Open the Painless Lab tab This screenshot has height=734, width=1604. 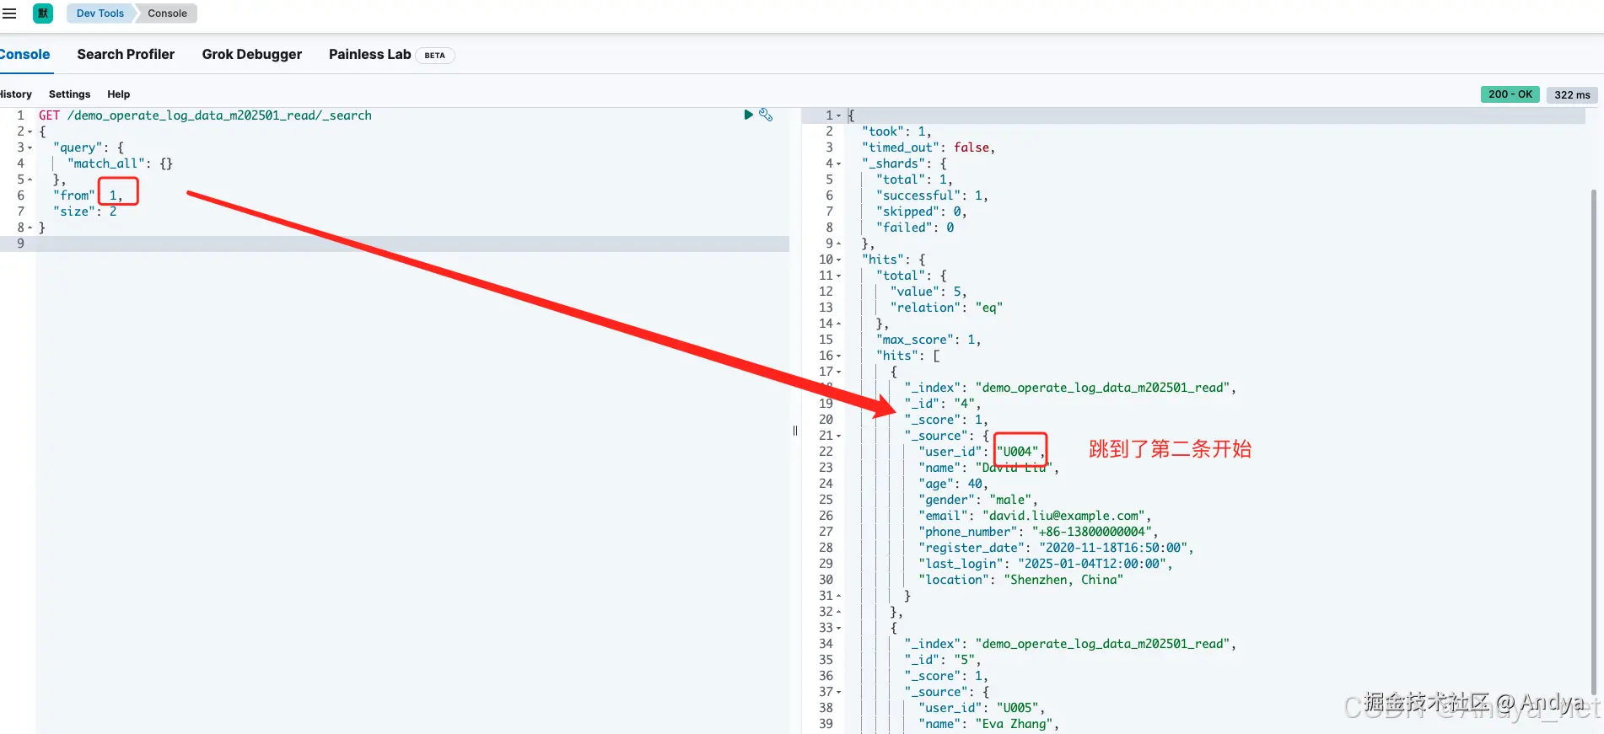coord(391,55)
